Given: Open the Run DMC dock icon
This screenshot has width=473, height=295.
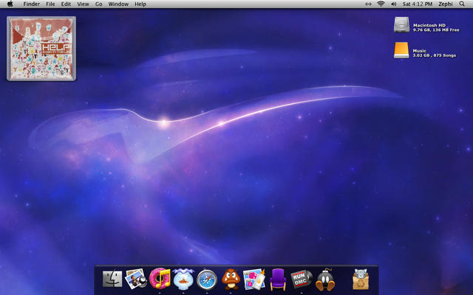Looking at the screenshot, I should click(302, 279).
